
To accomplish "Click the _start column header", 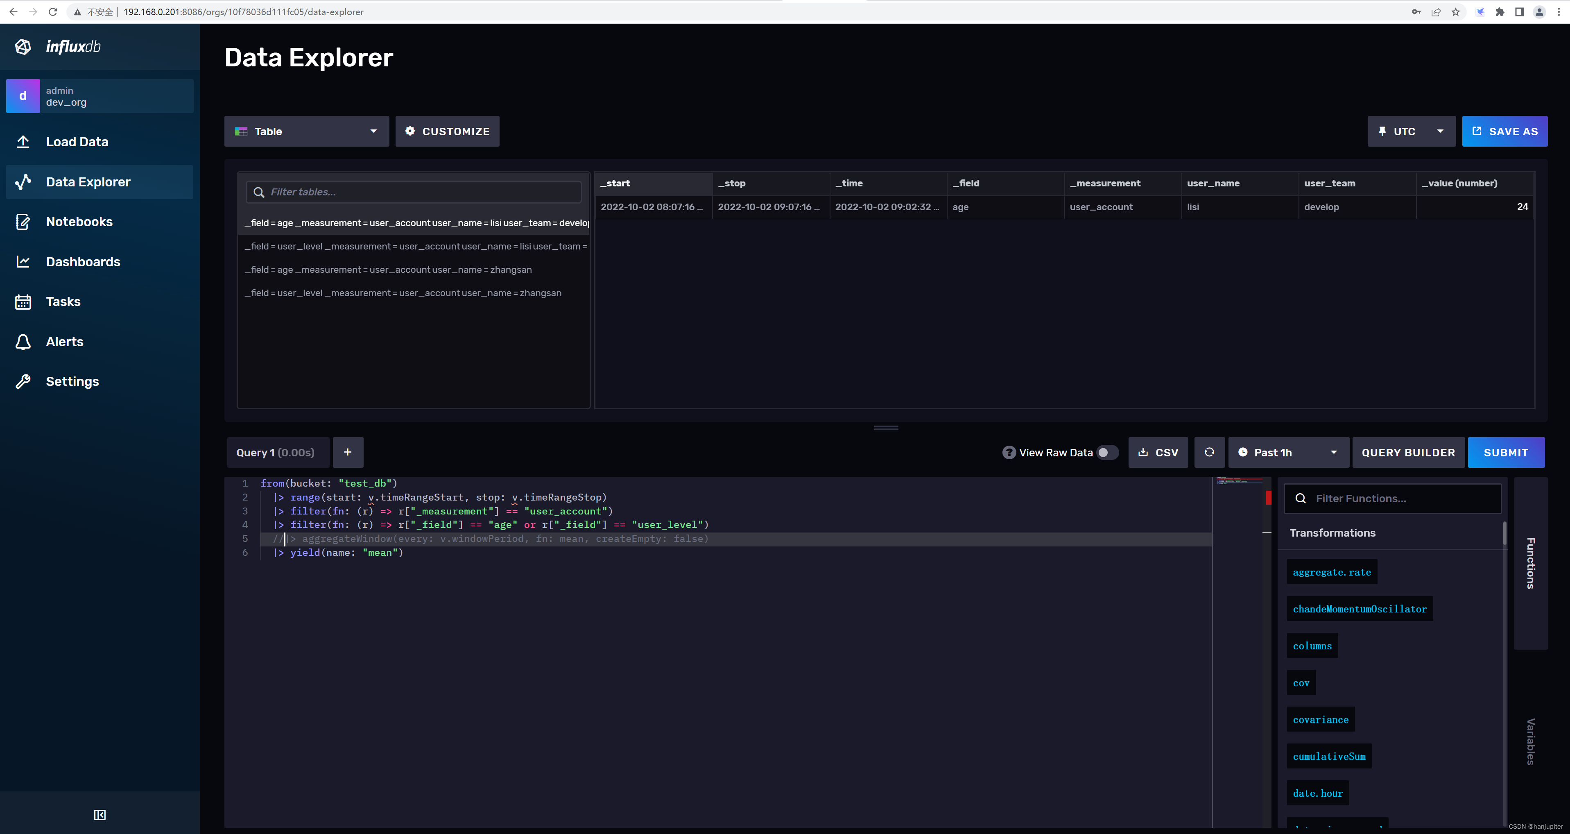I will (x=654, y=184).
